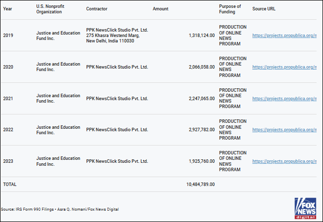Click the Fox News Digital logo
This screenshot has height=222, width=323.
[x=305, y=208]
